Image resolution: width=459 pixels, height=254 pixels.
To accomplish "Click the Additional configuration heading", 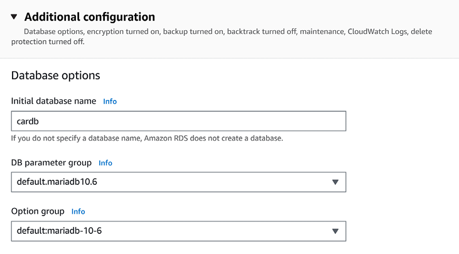I will click(89, 17).
